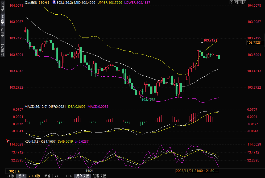Click the chart replay icon with play arrow
Screen dimensions: 265x178
pyautogui.click(x=240, y=2)
